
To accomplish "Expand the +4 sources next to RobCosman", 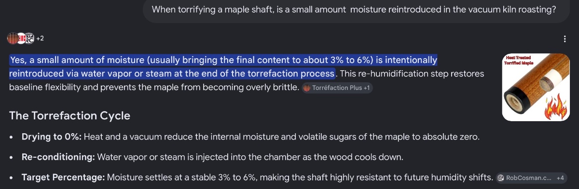I will pyautogui.click(x=560, y=178).
